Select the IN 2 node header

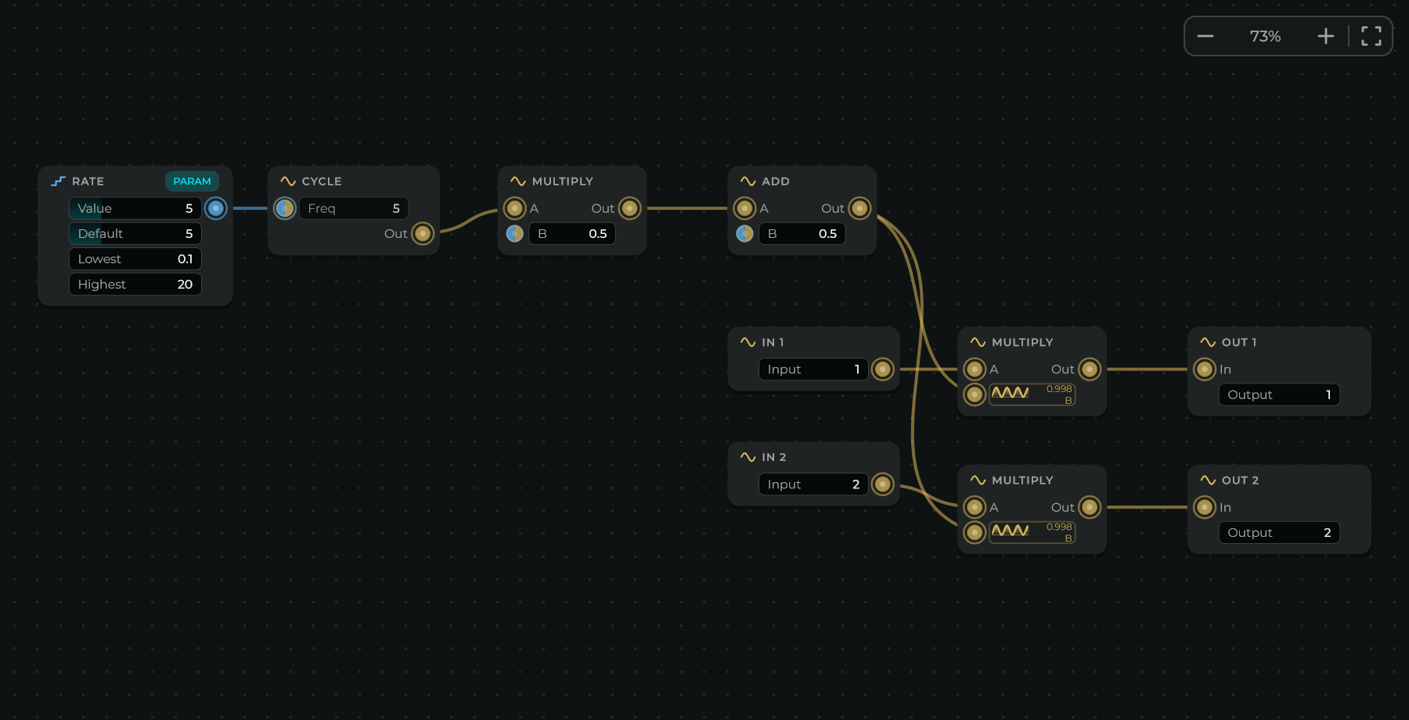coord(813,457)
